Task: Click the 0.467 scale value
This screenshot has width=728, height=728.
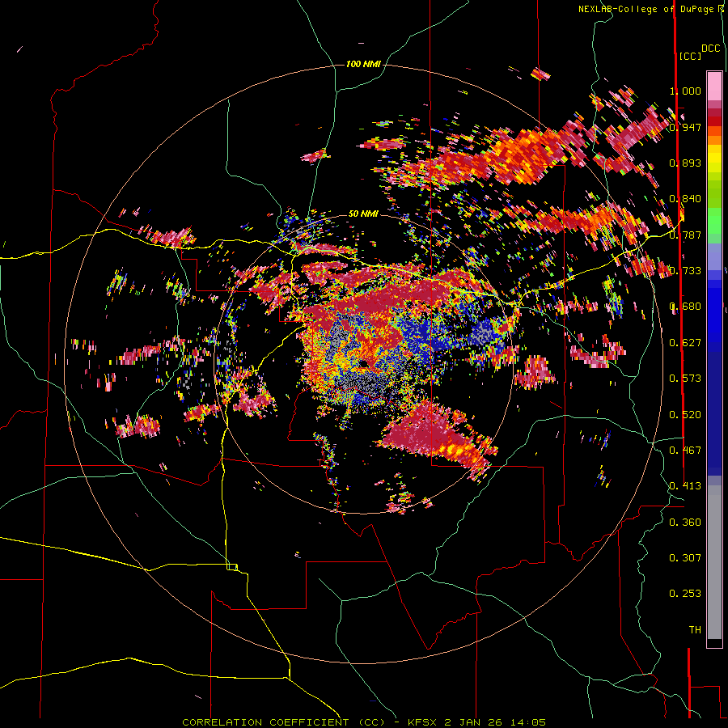Action: point(685,450)
